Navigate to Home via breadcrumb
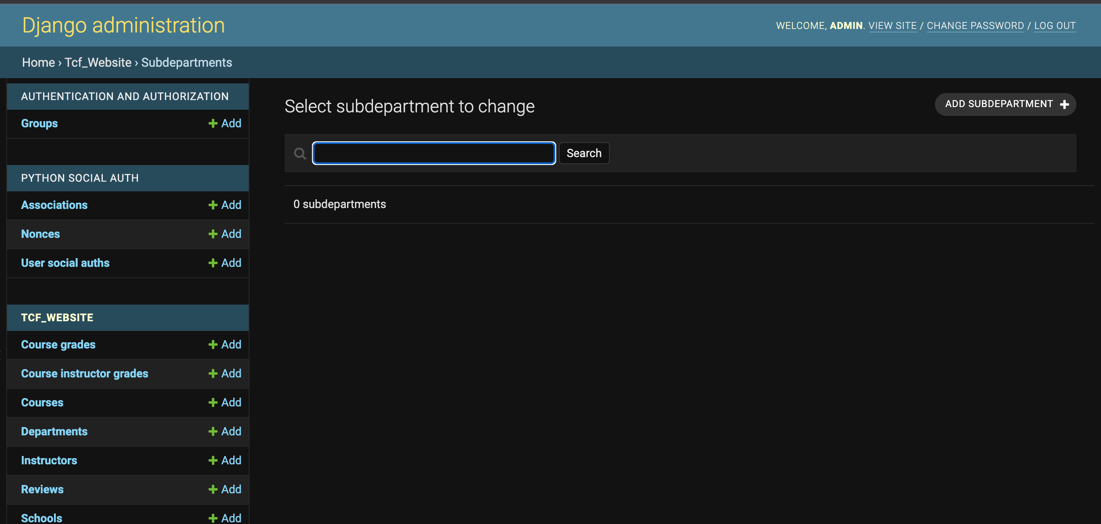The image size is (1101, 524). pos(38,62)
